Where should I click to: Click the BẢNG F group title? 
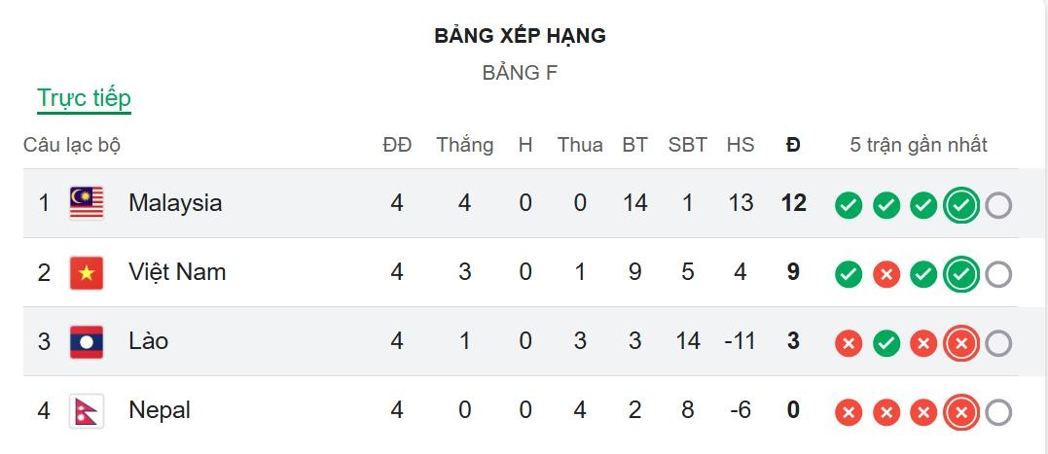pos(520,73)
